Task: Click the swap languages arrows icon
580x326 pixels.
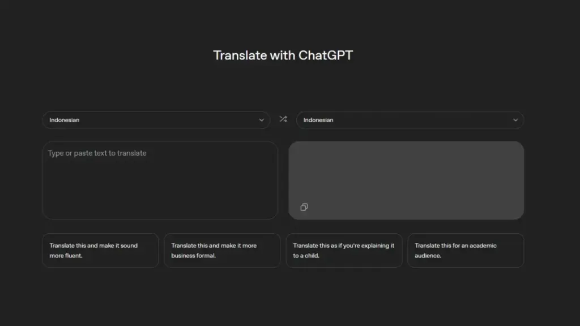Action: pos(283,119)
